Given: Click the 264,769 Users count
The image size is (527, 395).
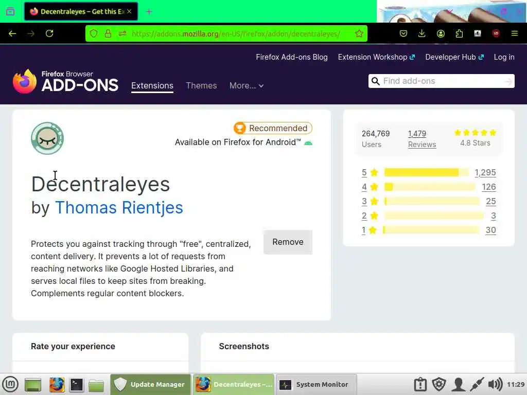Looking at the screenshot, I should 376,139.
